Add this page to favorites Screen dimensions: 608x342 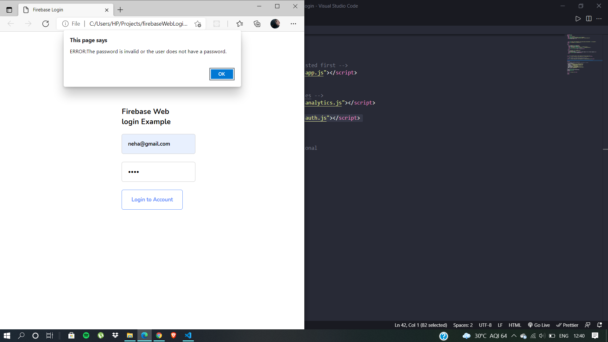(198, 24)
